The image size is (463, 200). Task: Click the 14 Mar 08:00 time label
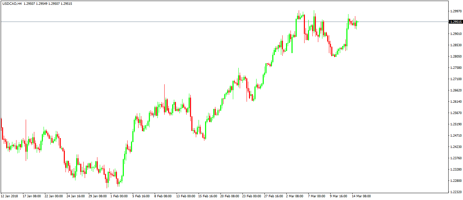tap(361, 196)
